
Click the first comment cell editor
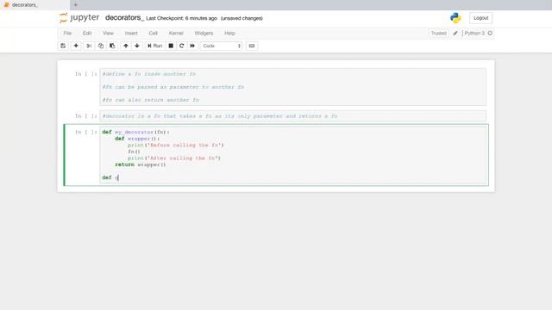[x=293, y=87]
